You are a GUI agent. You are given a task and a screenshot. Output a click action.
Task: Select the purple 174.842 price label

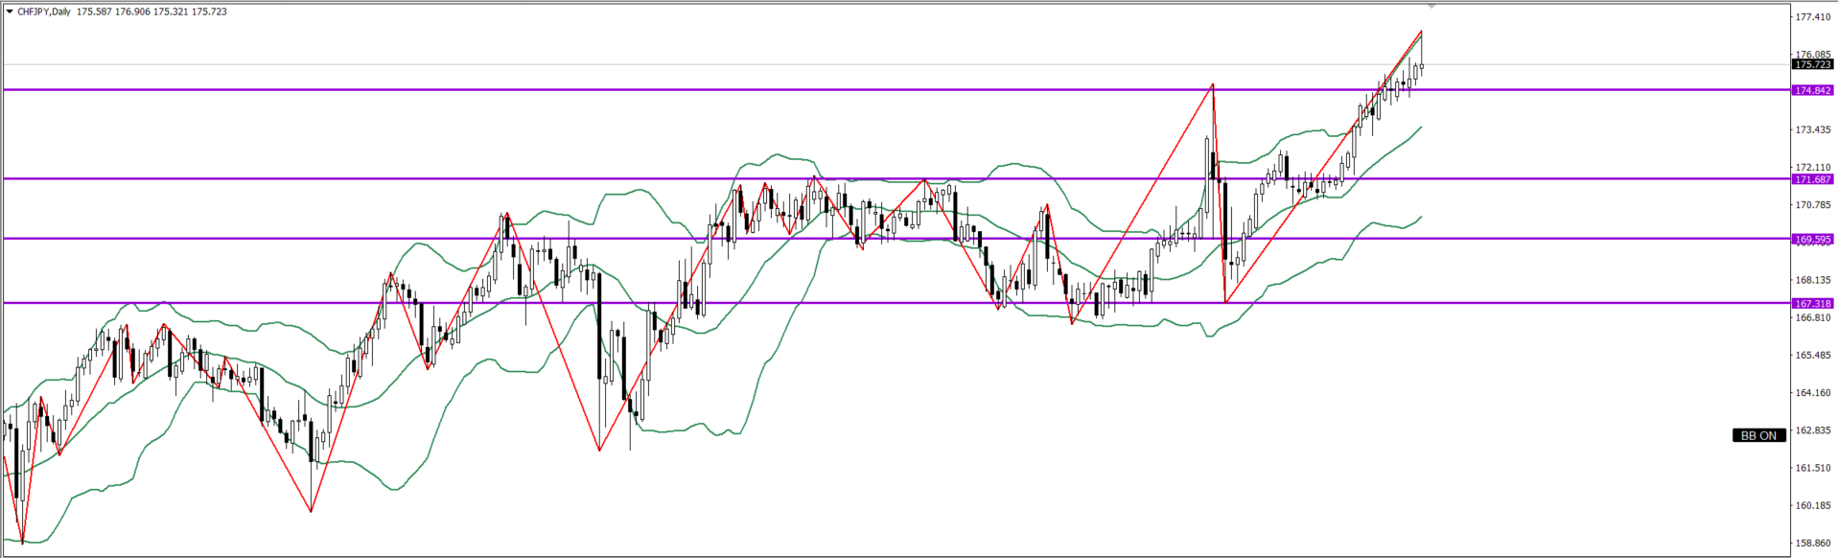(x=1812, y=90)
